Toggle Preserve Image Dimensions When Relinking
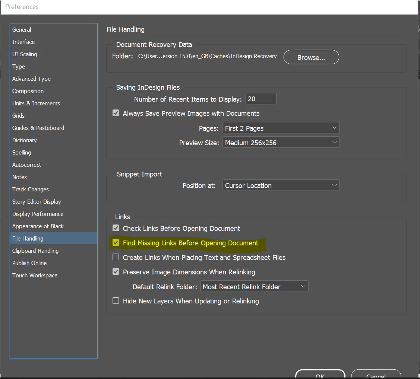The width and height of the screenshot is (420, 379). [116, 272]
